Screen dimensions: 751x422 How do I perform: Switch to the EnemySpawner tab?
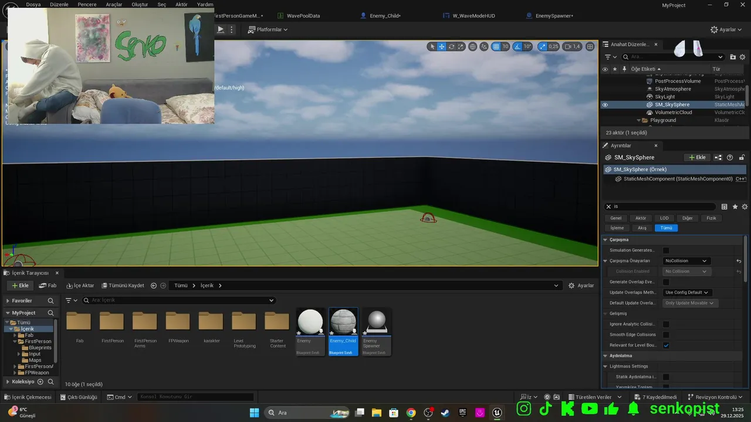click(x=554, y=16)
